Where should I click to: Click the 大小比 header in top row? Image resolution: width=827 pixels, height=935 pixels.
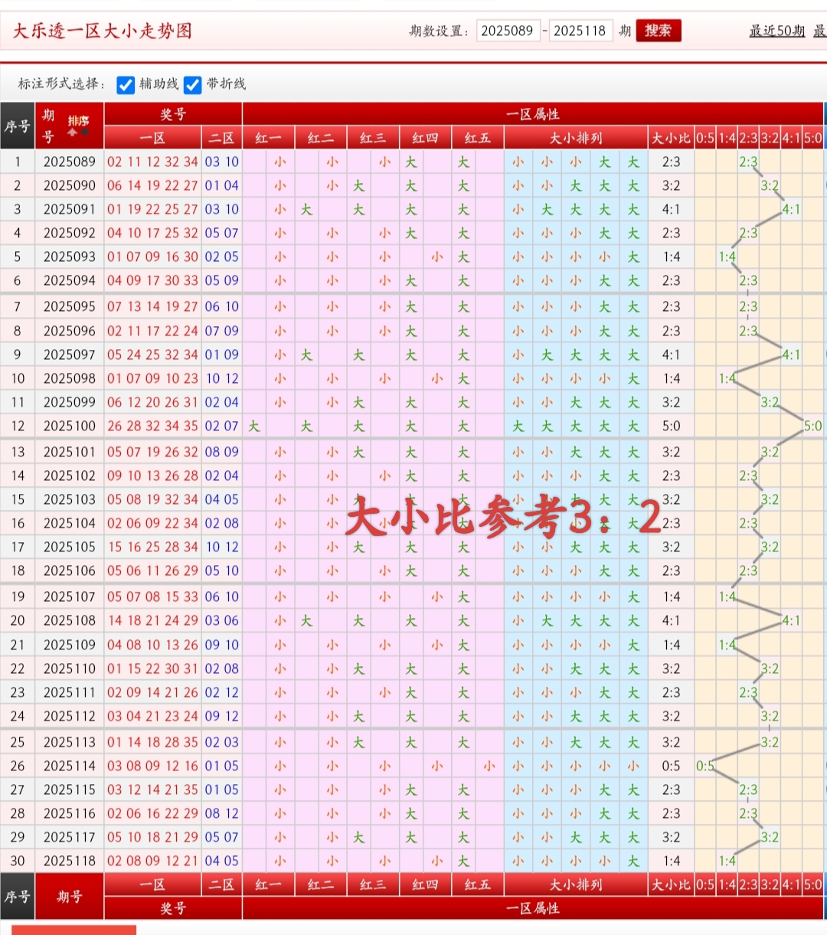coord(671,138)
